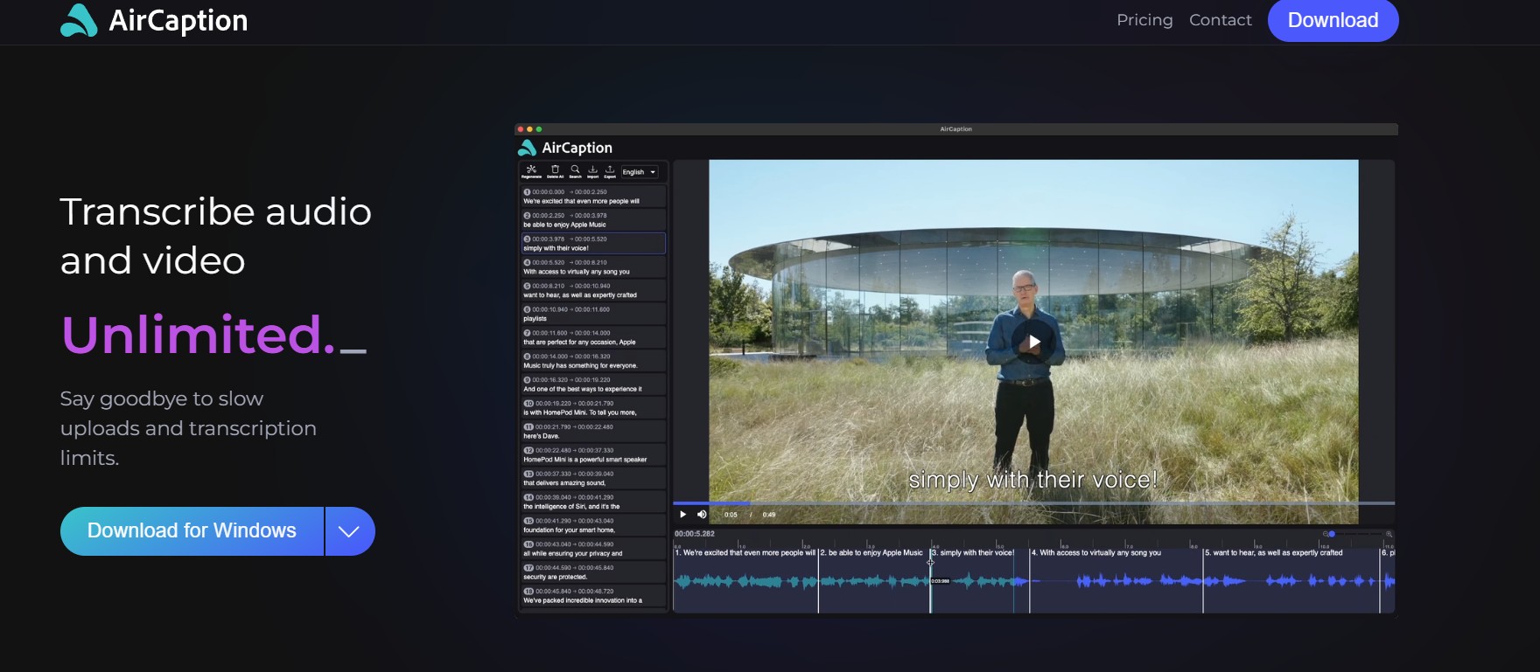Select caption 9 'And one of the best ways to experience it'
Screen dimensions: 1540x672
(594, 384)
